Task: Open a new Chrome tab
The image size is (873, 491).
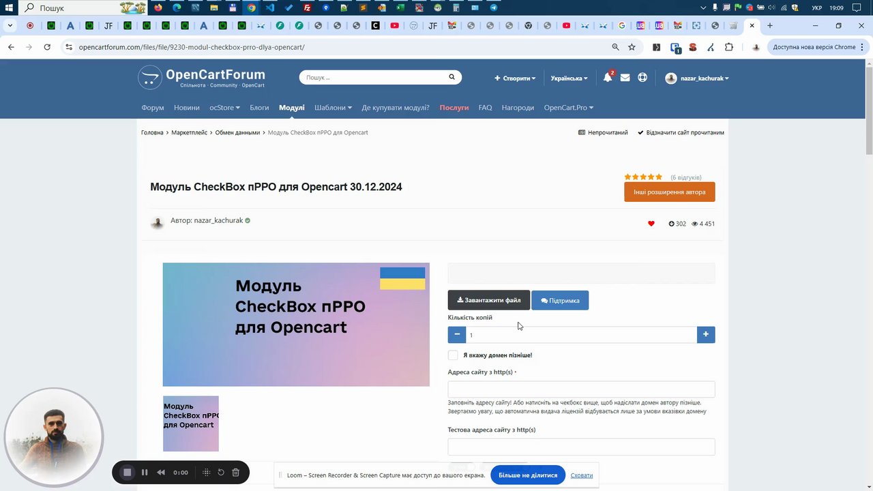Action: 770,26
